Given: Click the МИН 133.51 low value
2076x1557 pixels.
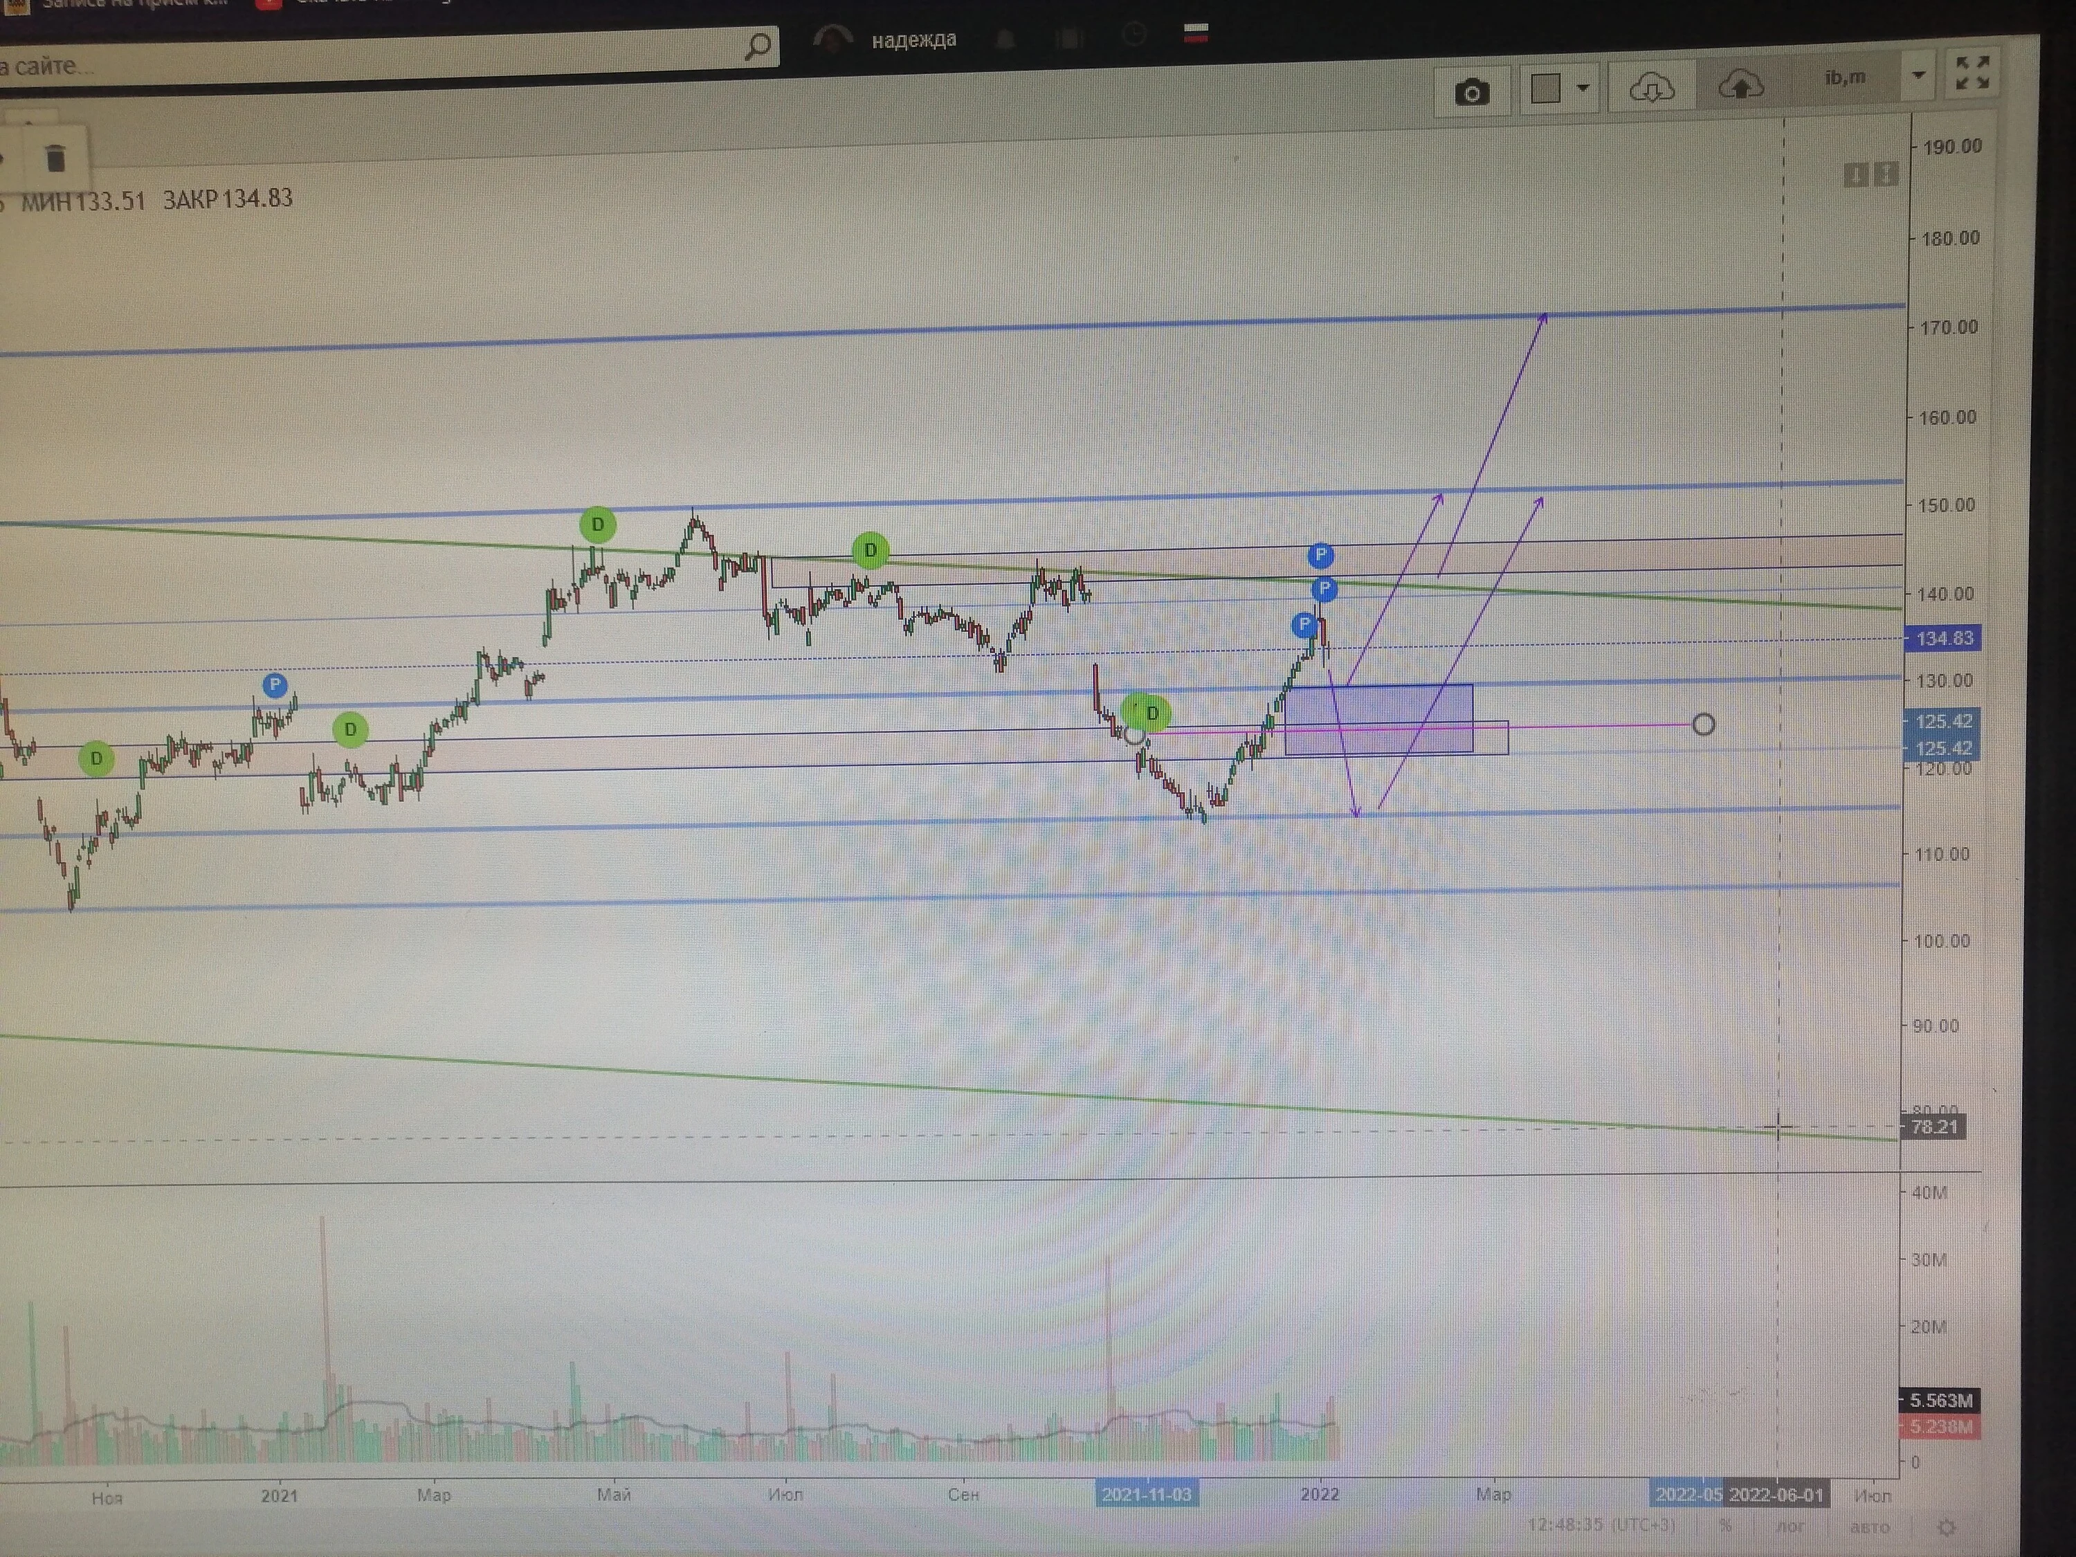Looking at the screenshot, I should 82,201.
